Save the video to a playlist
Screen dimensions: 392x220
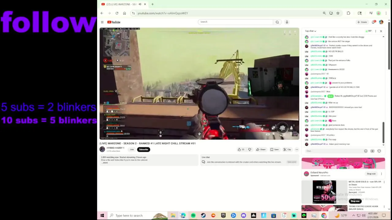(274, 149)
